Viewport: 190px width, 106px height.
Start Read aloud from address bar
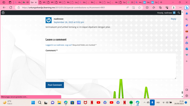(x=127, y=7)
